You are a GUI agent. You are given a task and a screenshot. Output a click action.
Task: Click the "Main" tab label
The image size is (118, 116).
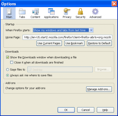(9, 17)
